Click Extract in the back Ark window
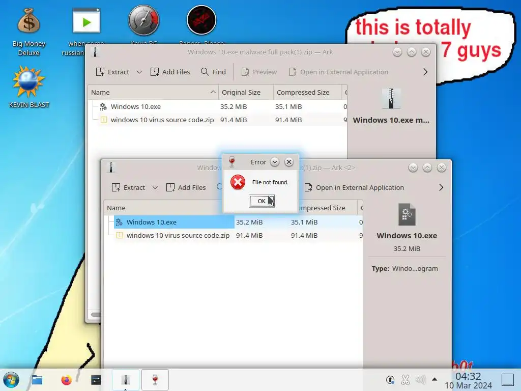Screen dimensions: 521x391 (x=113, y=72)
